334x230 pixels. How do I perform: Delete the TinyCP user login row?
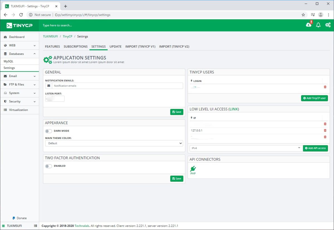(325, 87)
